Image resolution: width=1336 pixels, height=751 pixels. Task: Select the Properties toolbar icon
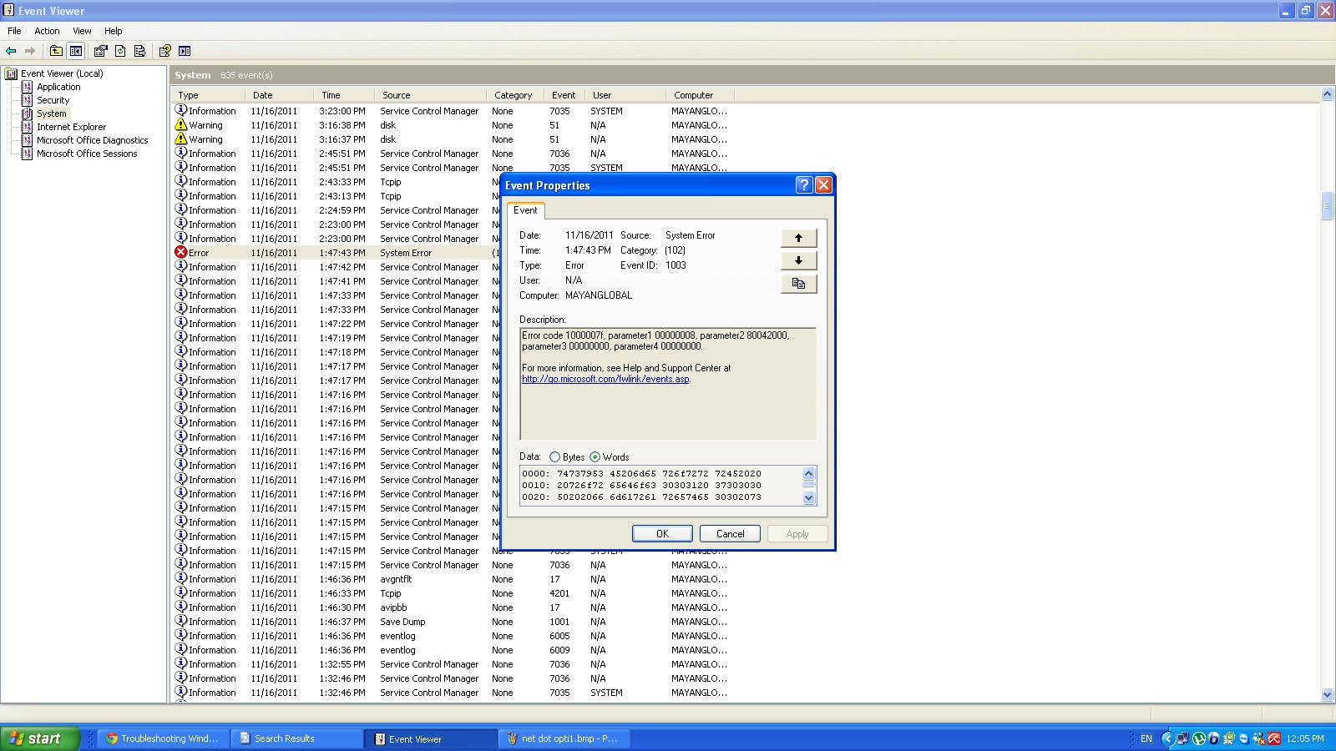[100, 50]
